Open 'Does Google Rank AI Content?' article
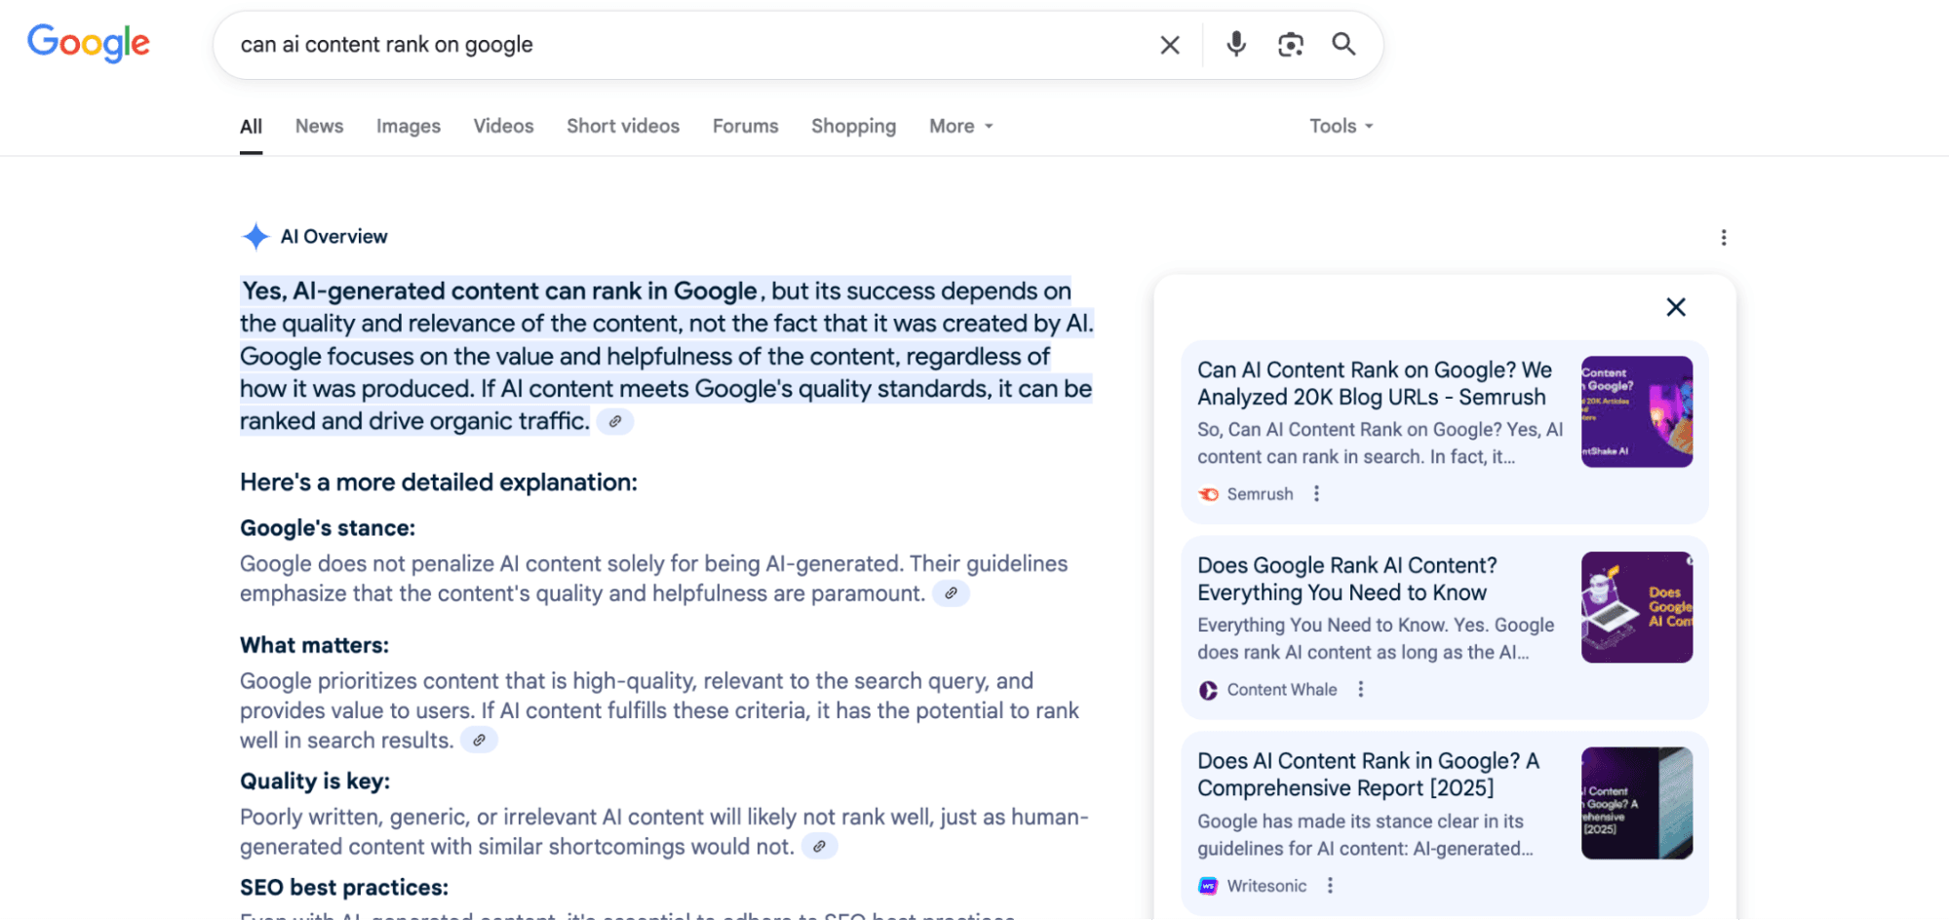Viewport: 1949px width, 920px height. pyautogui.click(x=1345, y=579)
